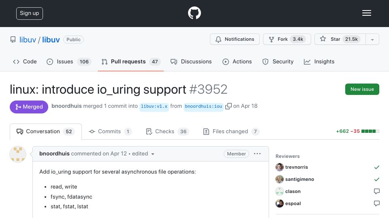Click the diffstat +662 −35 bar
This screenshot has height=218, width=389.
point(357,131)
